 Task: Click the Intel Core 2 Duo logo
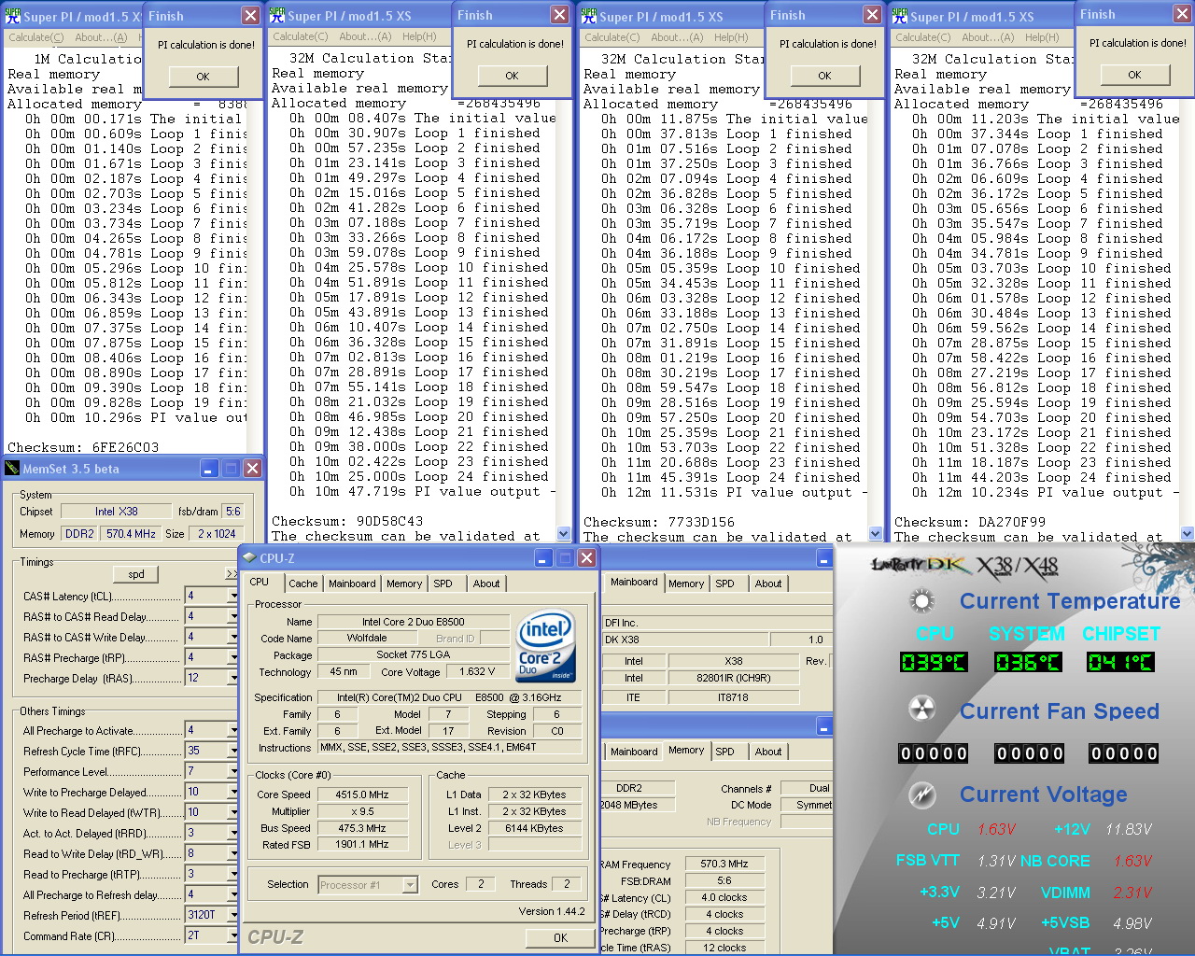click(x=545, y=647)
